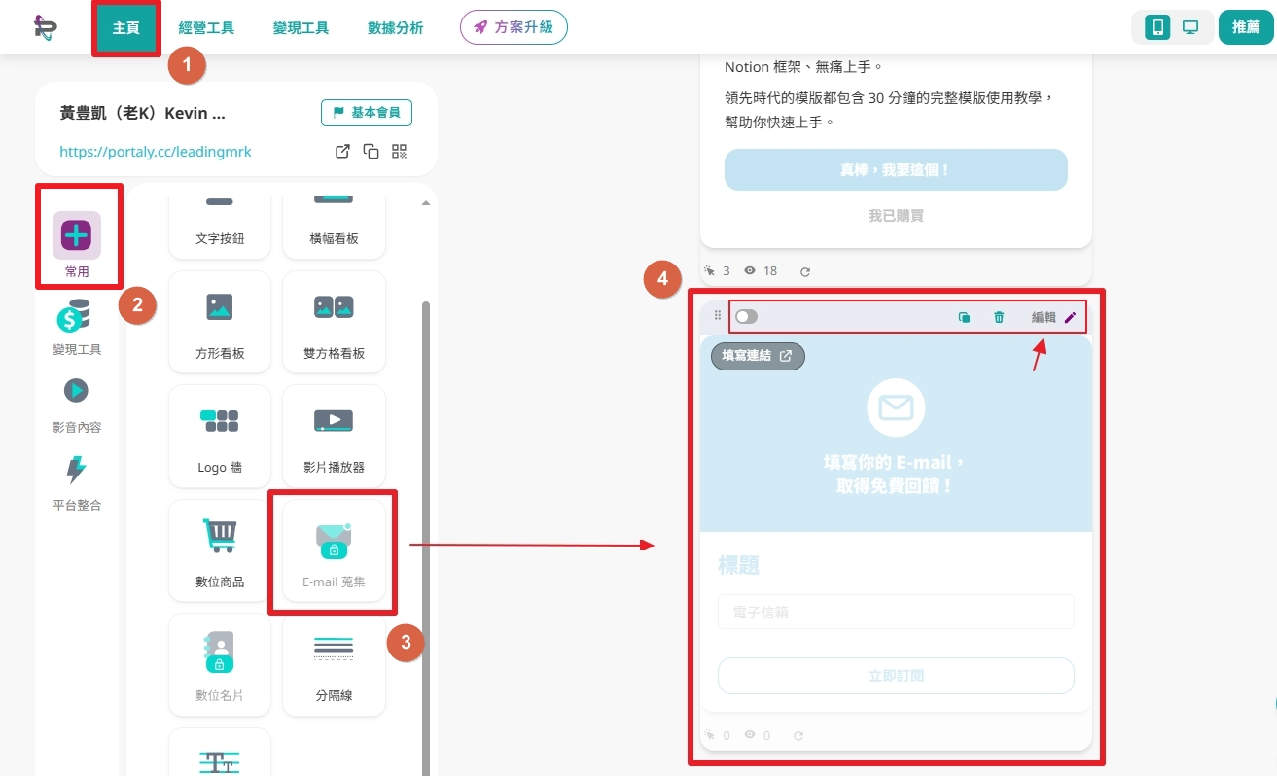Viewport: 1277px width, 776px height.
Task: Click the 電子信箱 input field
Action: click(896, 613)
